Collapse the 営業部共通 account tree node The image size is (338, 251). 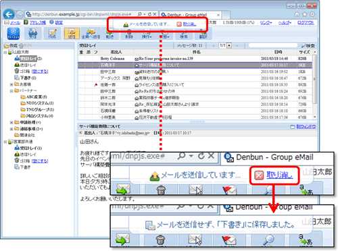(x=5, y=142)
